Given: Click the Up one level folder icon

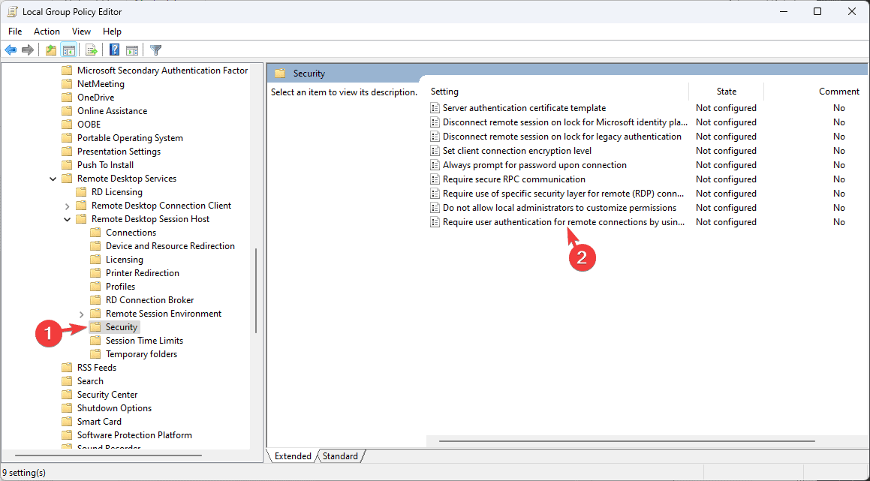Looking at the screenshot, I should (x=51, y=50).
